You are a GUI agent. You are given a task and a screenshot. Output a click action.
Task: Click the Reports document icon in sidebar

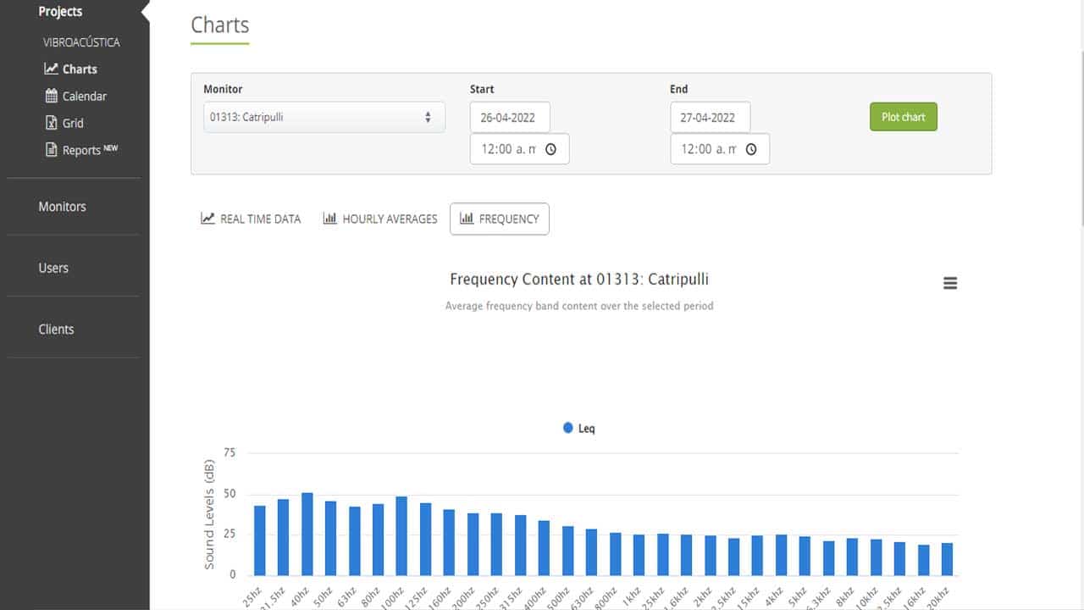52,150
